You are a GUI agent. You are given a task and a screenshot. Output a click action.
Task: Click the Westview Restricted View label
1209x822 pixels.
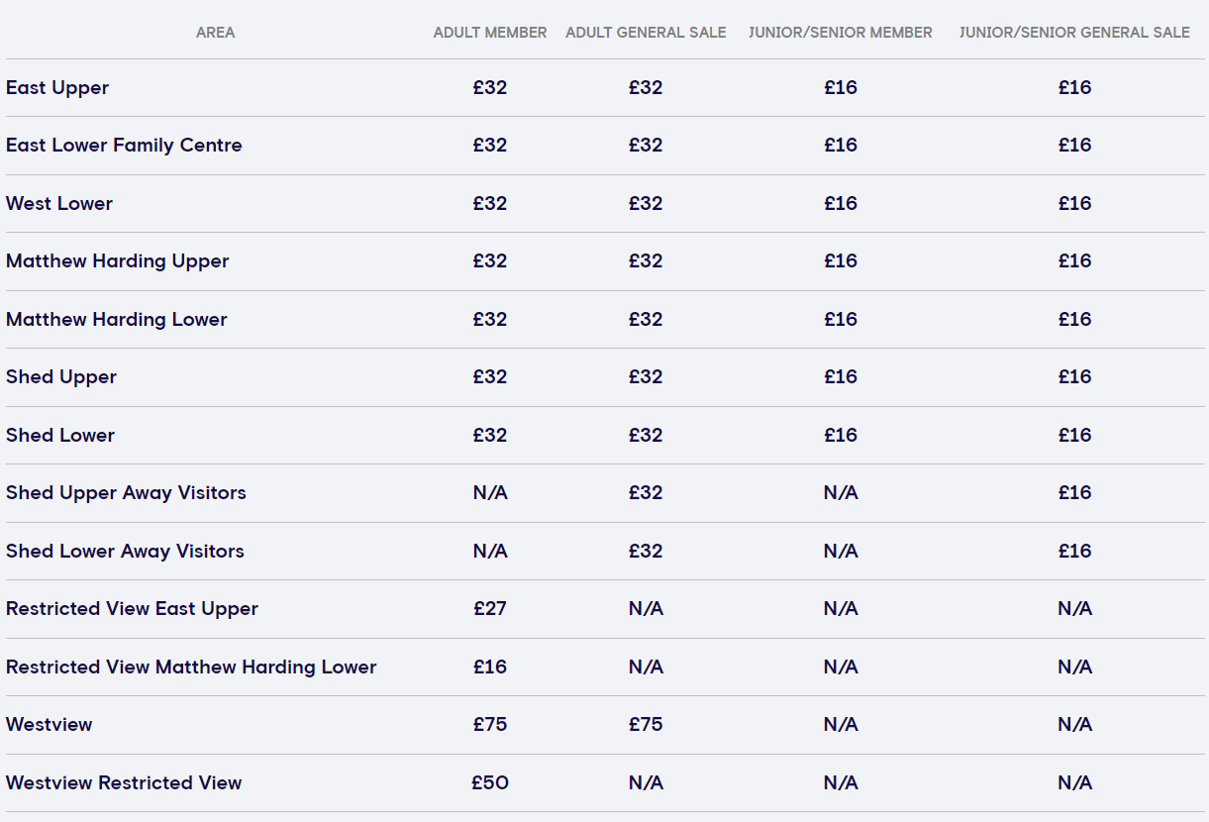[x=124, y=783]
